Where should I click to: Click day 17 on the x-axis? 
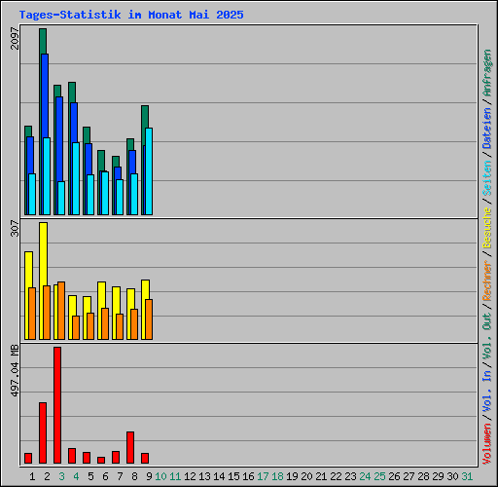[263, 476]
